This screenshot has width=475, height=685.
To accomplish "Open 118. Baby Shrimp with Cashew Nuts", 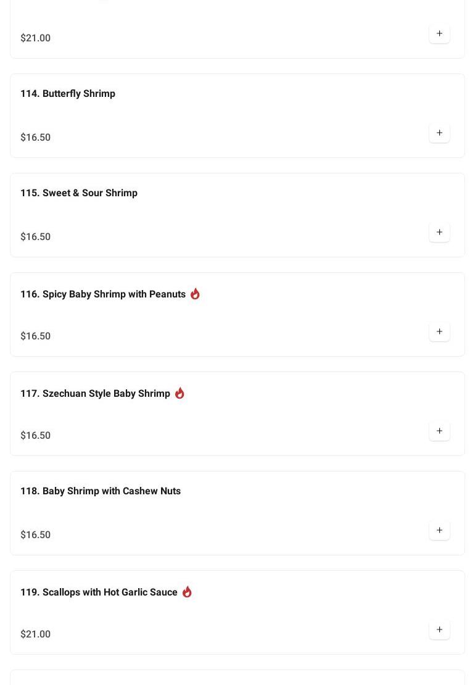I will tap(101, 491).
